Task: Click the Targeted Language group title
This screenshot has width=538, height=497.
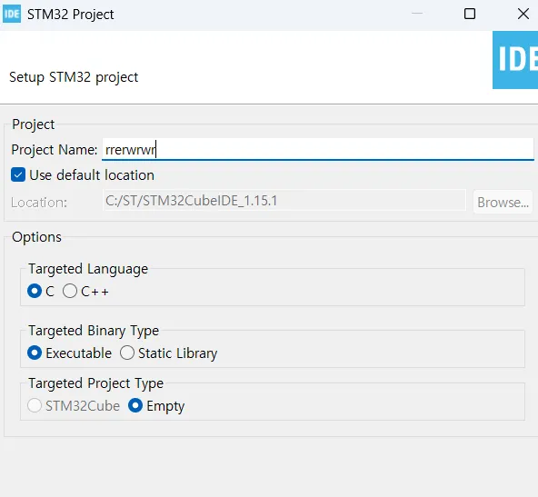Action: click(88, 269)
